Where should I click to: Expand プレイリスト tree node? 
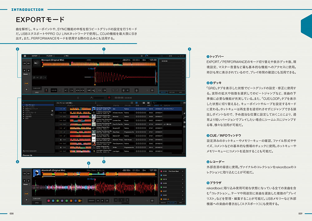24,107
